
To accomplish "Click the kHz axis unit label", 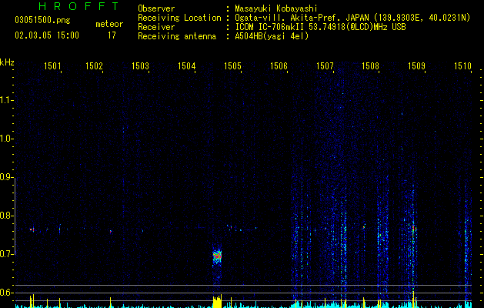I will (7, 62).
